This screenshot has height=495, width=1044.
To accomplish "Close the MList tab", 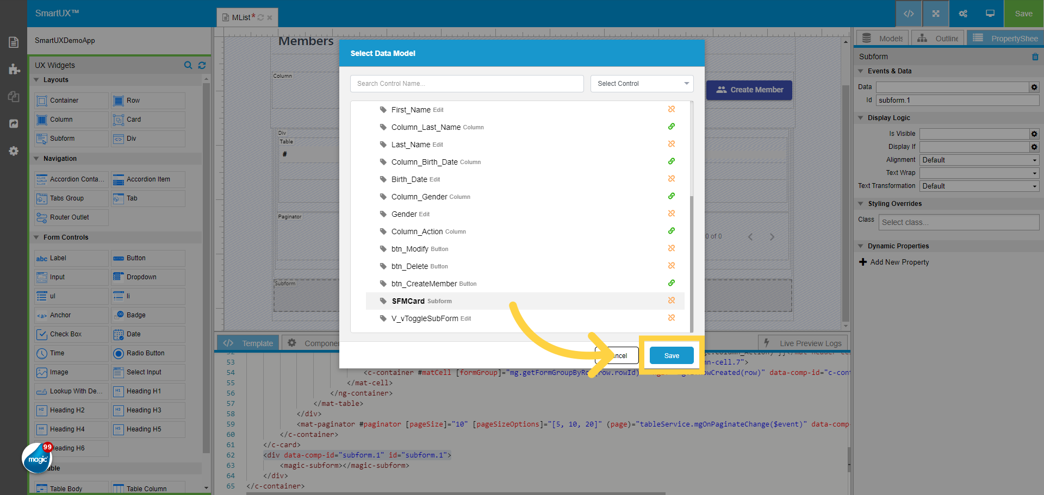I will 270,17.
